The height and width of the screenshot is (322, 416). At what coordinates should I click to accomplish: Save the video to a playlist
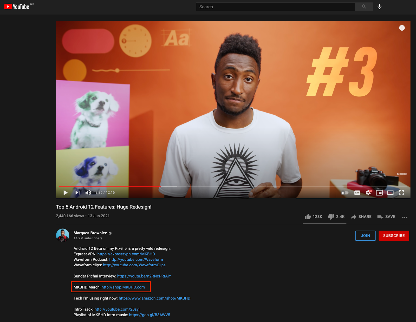tap(386, 217)
